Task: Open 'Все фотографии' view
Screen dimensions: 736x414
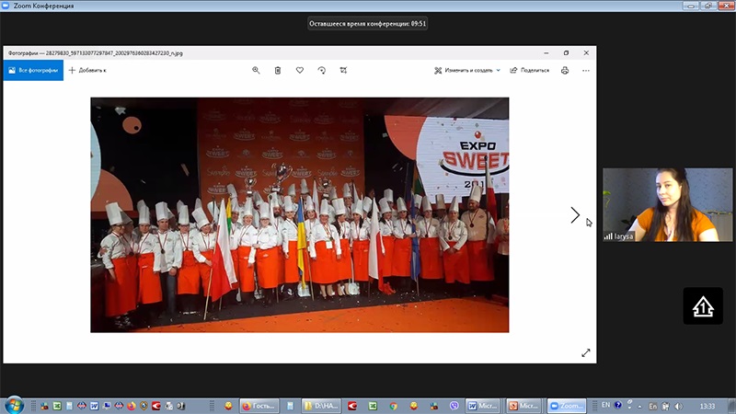Action: pyautogui.click(x=33, y=70)
